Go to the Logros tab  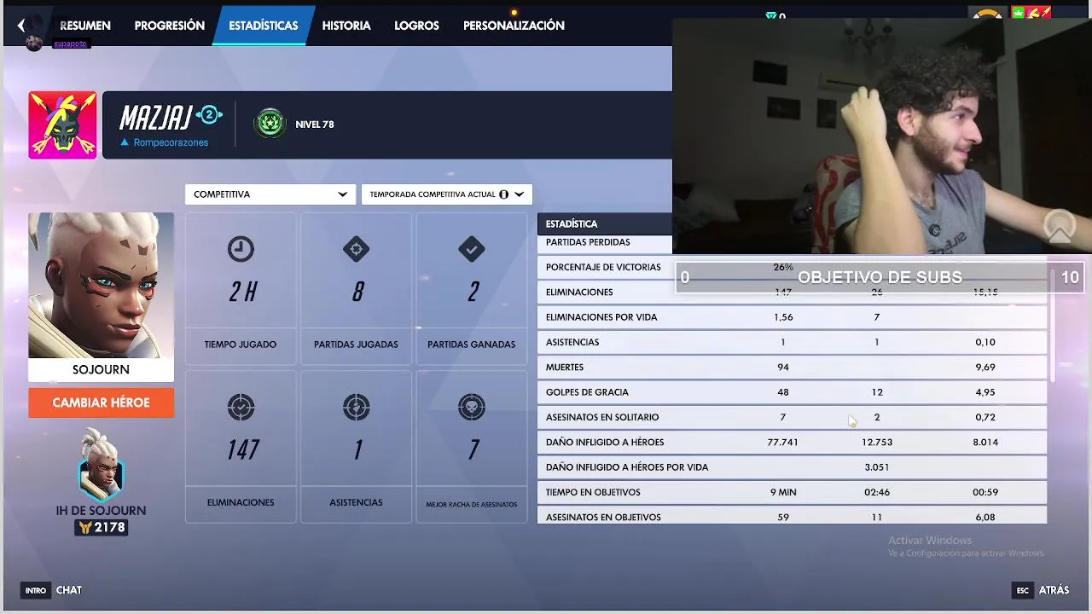pyautogui.click(x=416, y=26)
